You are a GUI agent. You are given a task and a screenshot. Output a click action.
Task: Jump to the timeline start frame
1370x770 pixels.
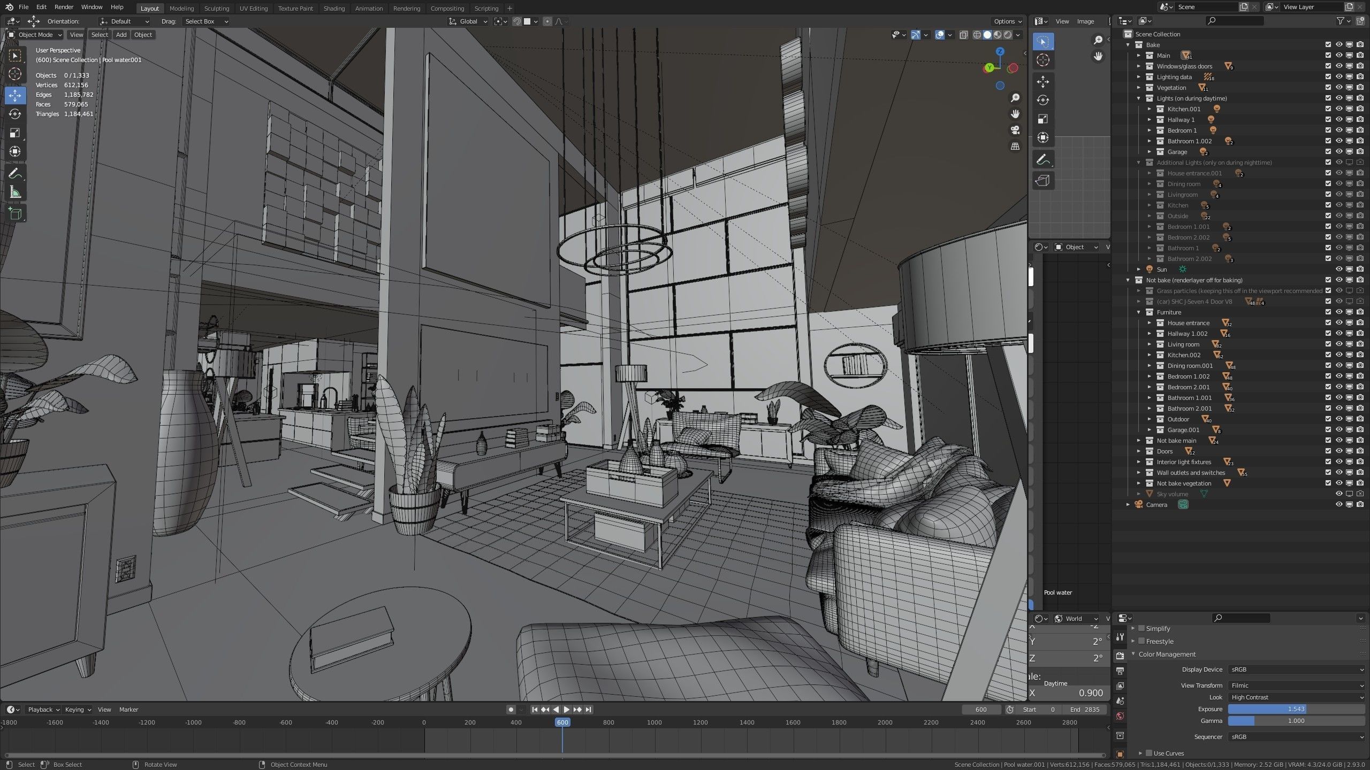(534, 710)
